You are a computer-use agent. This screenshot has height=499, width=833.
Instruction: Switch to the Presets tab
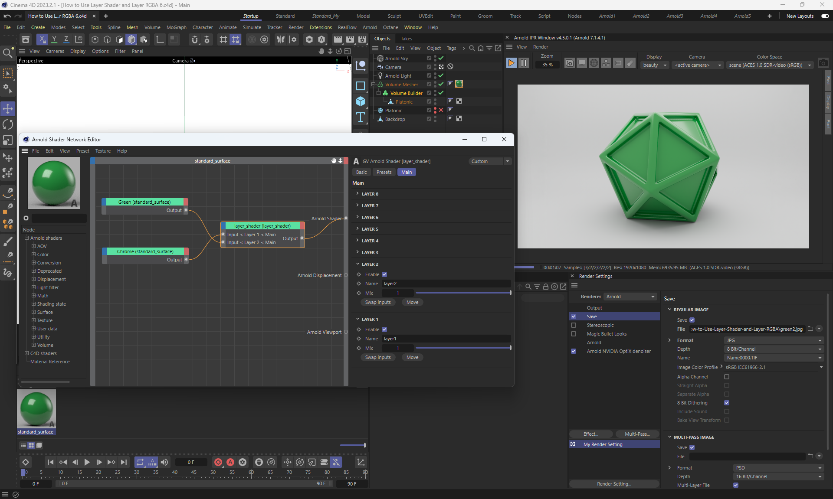pos(384,172)
